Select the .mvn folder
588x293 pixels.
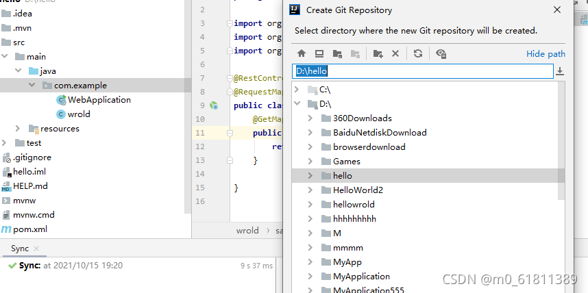coord(16,28)
